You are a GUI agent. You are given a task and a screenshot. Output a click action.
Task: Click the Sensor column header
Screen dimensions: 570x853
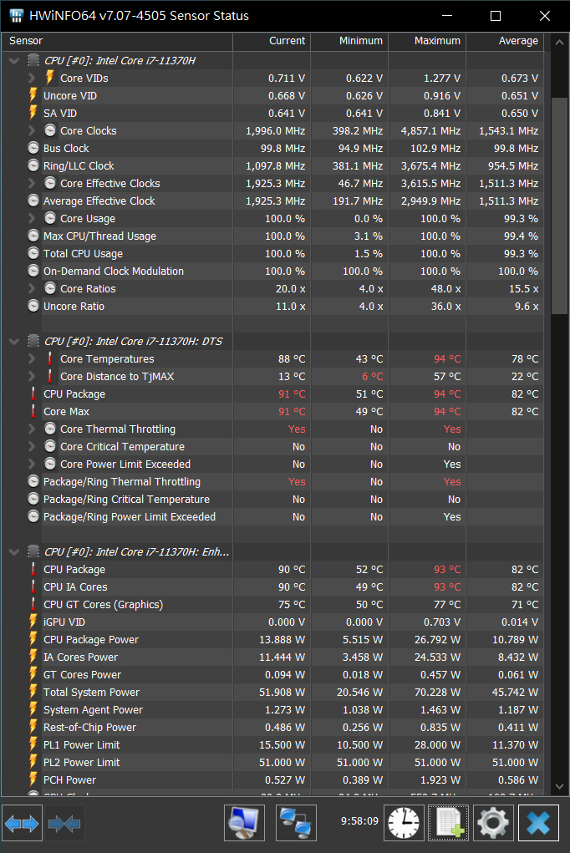click(117, 41)
